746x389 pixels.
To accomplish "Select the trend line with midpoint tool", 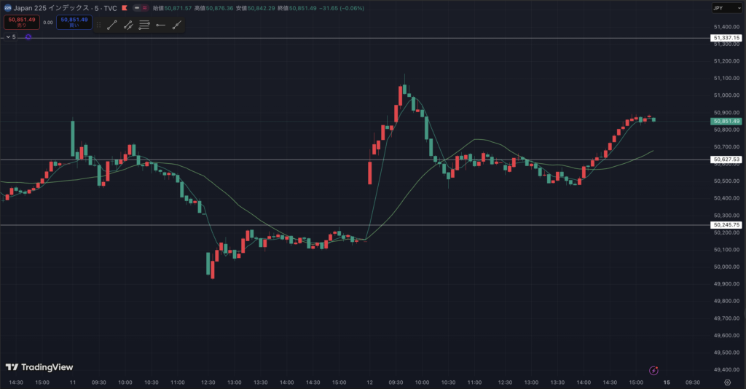I will tap(127, 25).
